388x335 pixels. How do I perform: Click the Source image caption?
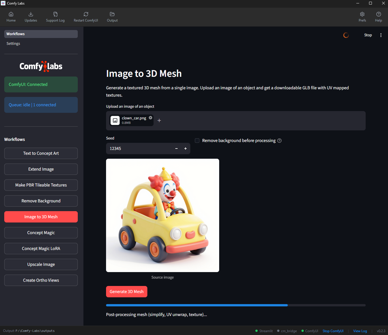tap(163, 277)
